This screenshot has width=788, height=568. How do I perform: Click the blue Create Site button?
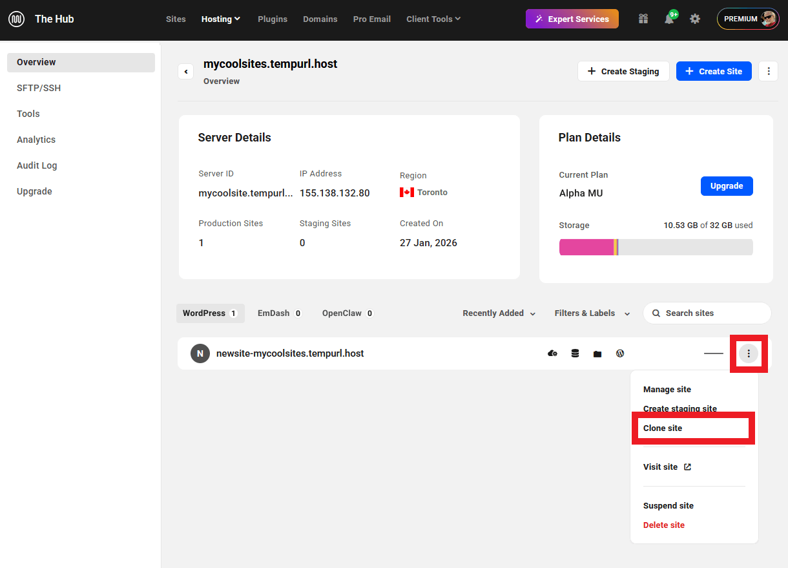point(714,71)
